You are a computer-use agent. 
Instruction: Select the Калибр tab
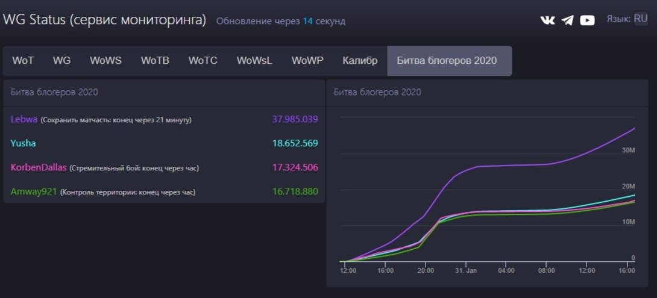tap(360, 61)
